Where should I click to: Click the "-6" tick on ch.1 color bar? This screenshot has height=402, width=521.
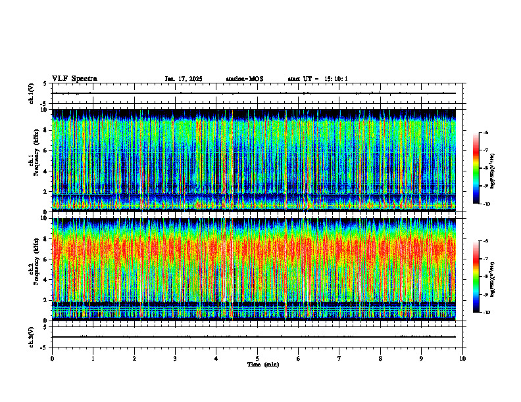486,132
